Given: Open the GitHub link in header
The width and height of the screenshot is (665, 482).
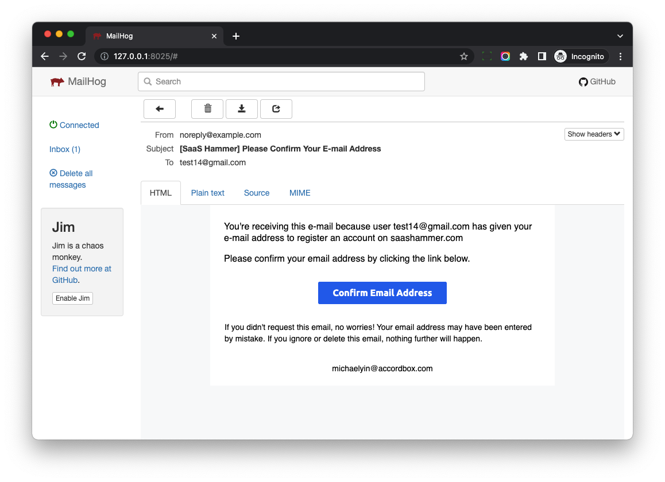Looking at the screenshot, I should pos(597,81).
